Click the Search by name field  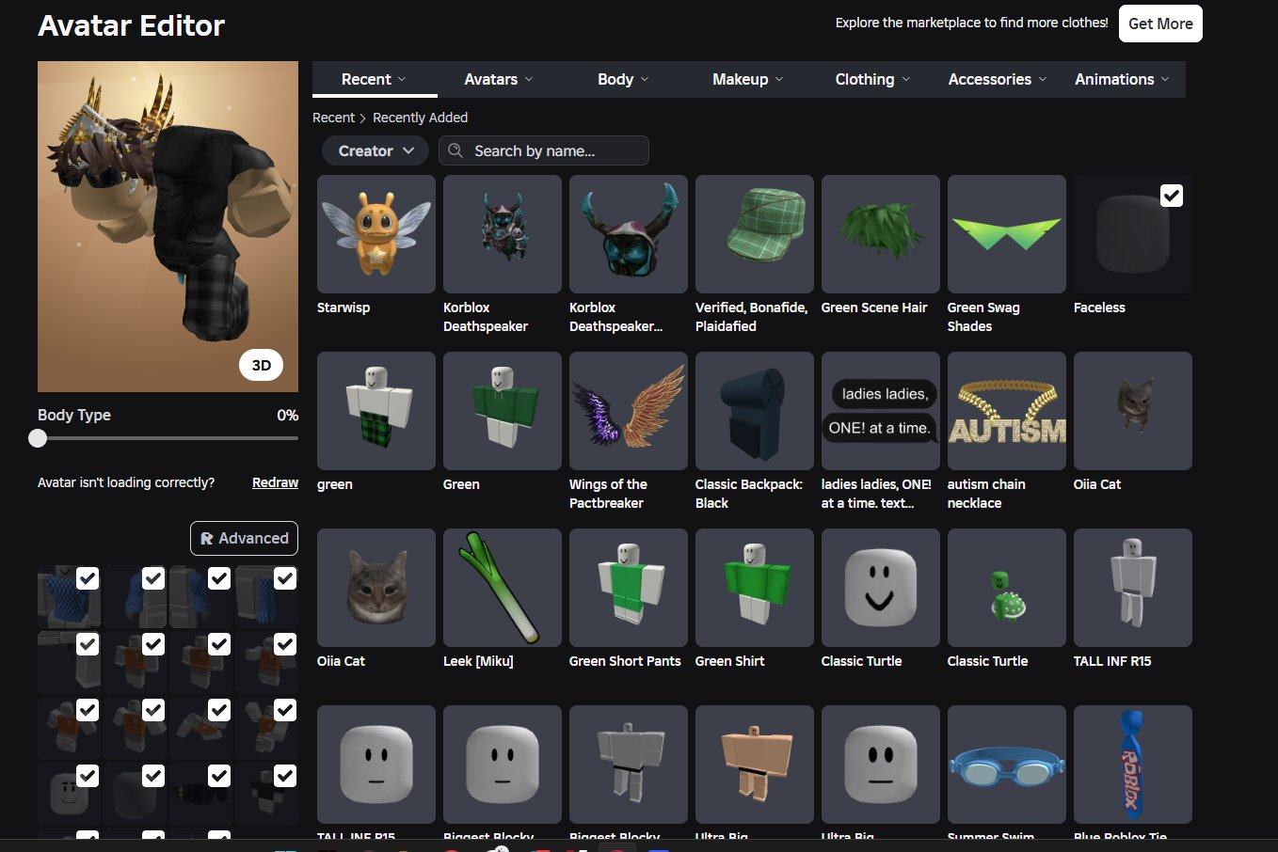click(x=544, y=150)
